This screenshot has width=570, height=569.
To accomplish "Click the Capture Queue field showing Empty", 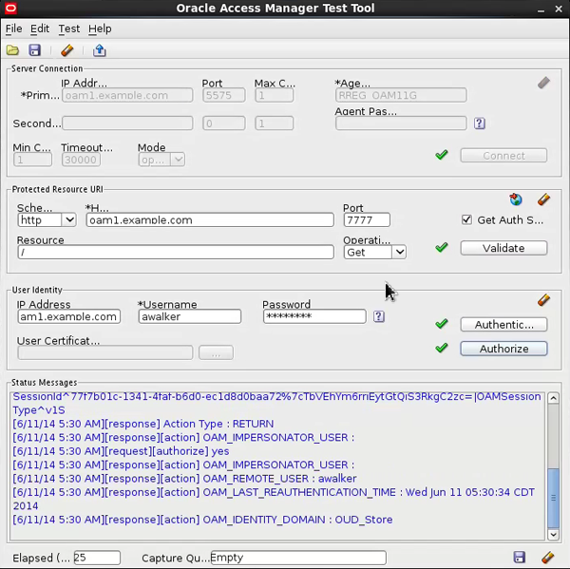I will point(298,558).
